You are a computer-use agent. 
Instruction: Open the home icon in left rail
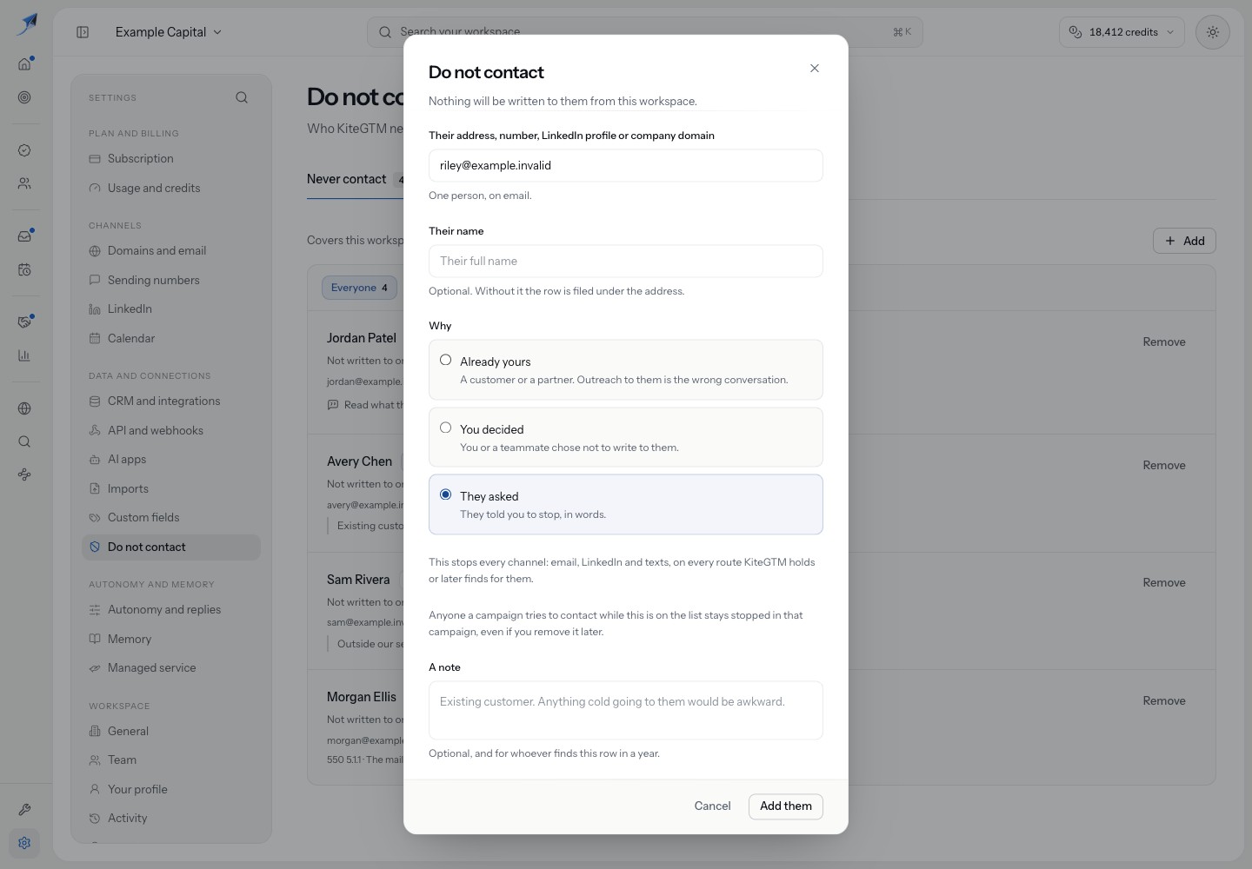(x=24, y=63)
